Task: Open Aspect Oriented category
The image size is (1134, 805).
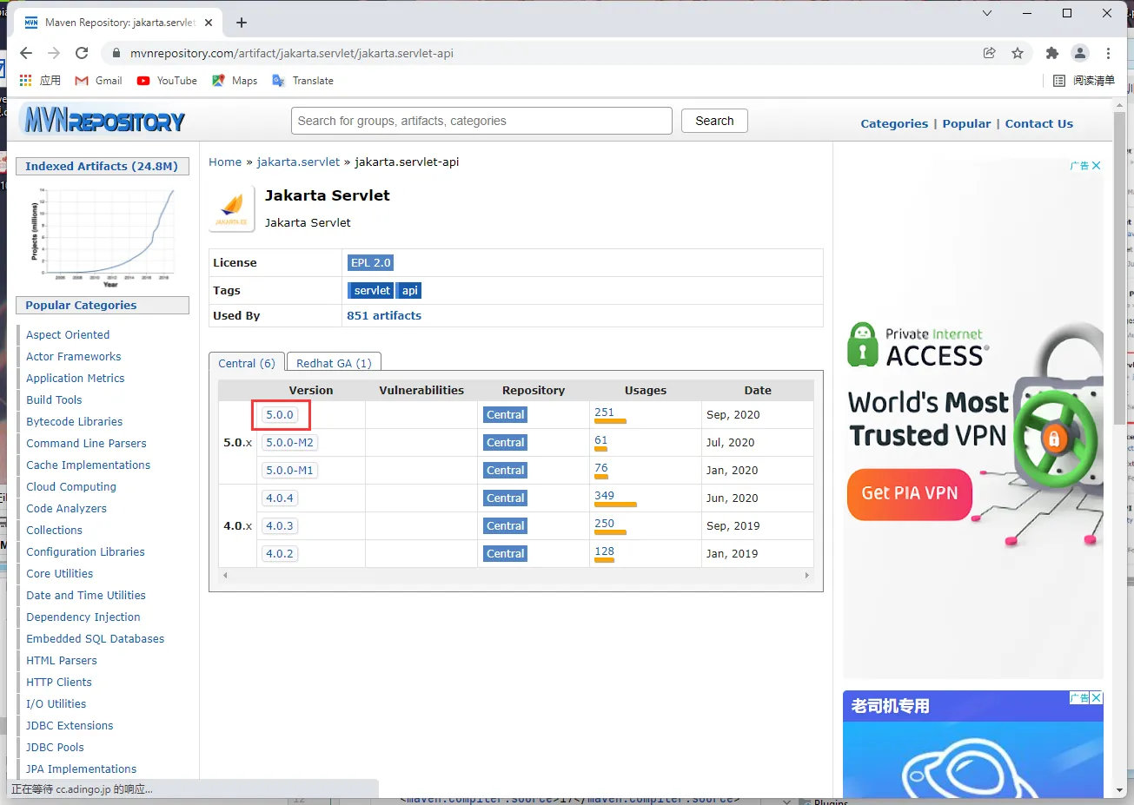Action: pos(68,334)
